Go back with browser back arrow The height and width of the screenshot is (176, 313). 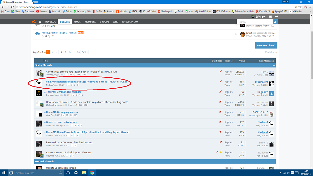[x=3, y=7]
